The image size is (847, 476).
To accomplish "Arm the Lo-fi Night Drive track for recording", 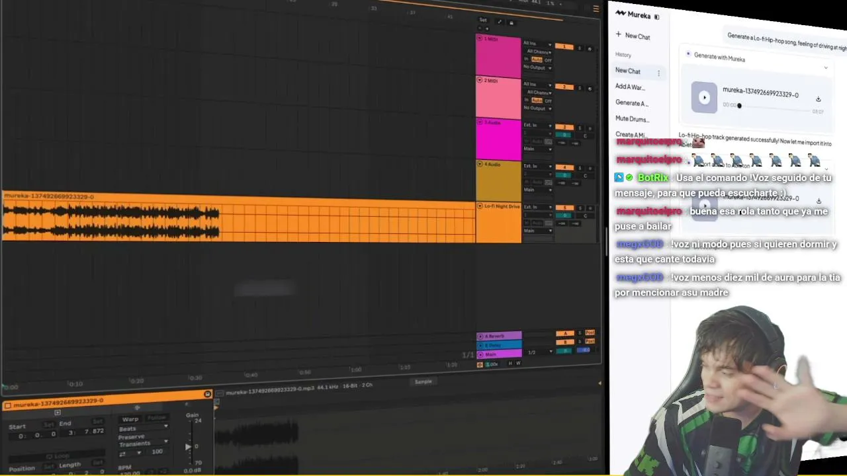I will (590, 208).
